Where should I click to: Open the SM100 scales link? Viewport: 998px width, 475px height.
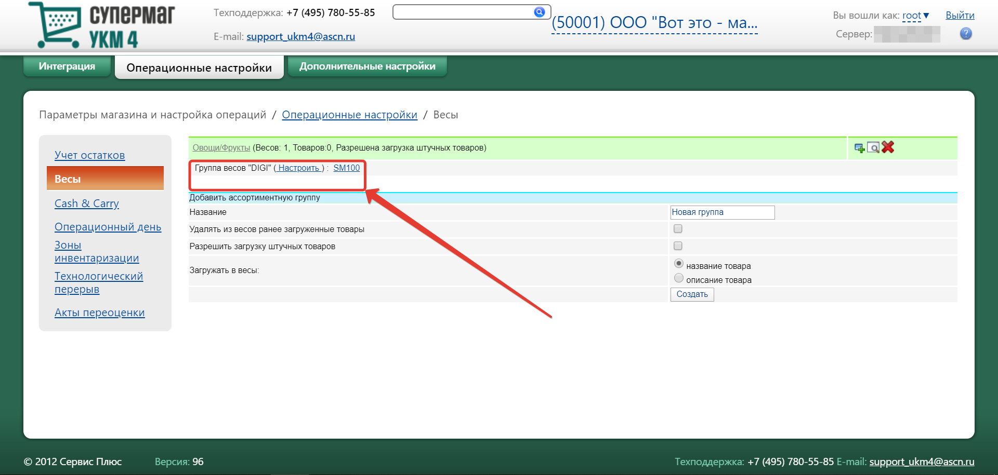(x=347, y=168)
